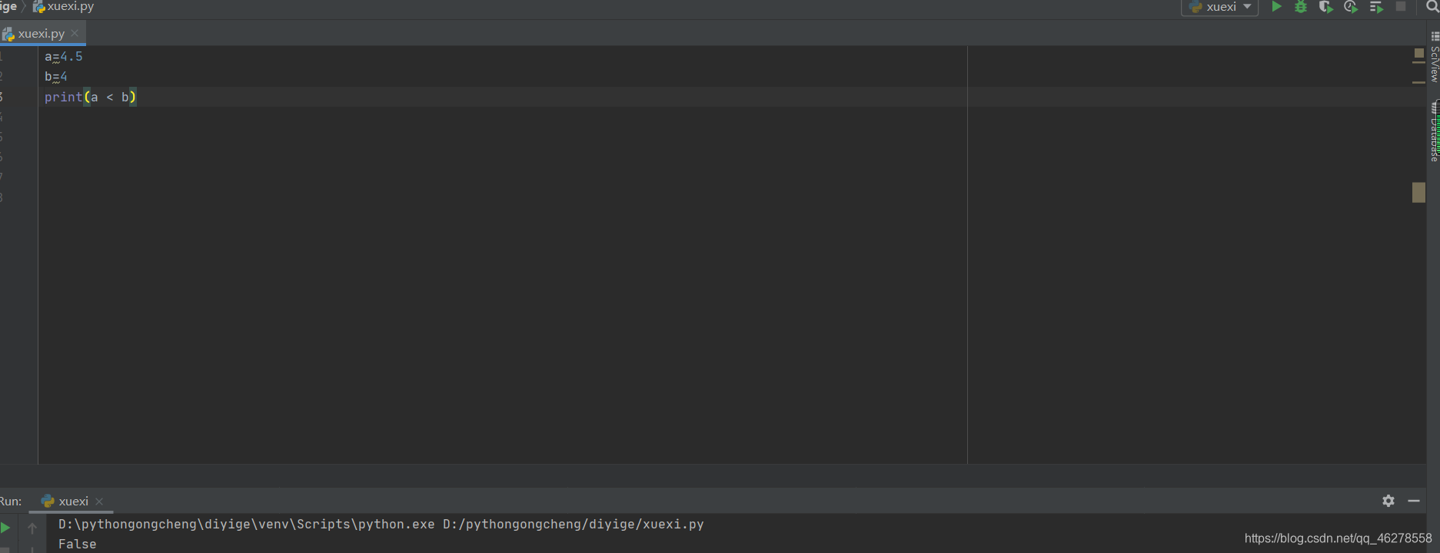This screenshot has width=1440, height=553.
Task: Click the up arrow in Run panel gutter
Action: 32,528
